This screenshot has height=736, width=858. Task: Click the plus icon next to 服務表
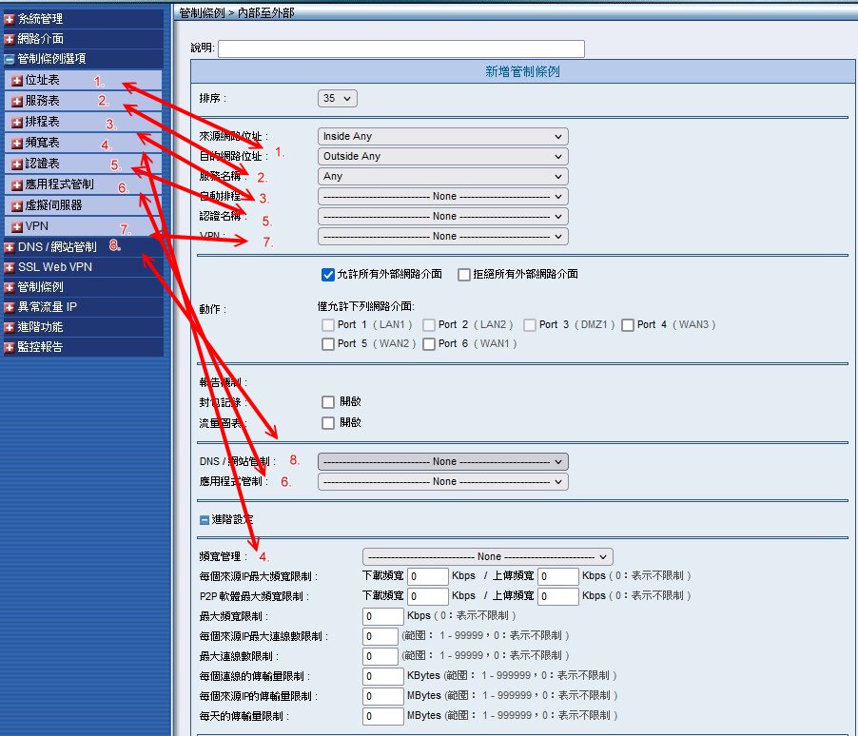pos(17,101)
